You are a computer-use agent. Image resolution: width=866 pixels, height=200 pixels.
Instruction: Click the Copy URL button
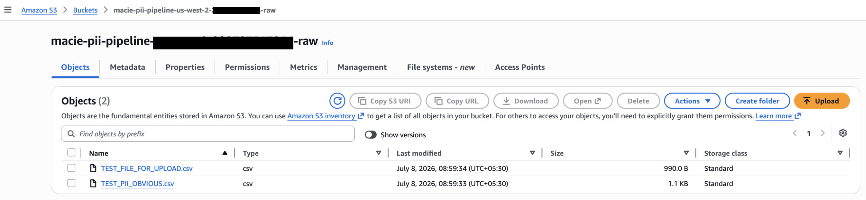[x=457, y=101]
